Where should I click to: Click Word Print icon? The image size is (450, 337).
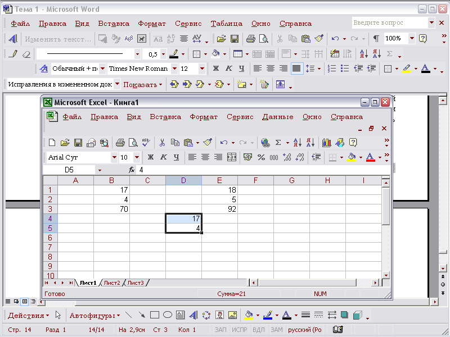coord(250,38)
